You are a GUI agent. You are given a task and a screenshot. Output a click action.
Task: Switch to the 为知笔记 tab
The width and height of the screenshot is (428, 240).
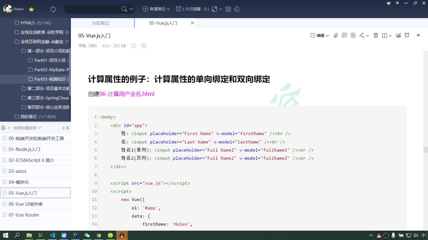pos(101,23)
